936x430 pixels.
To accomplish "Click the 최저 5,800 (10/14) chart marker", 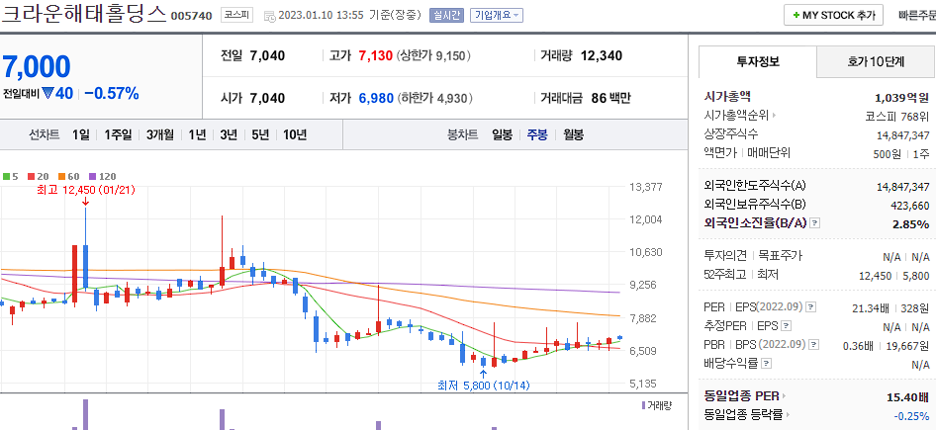I will tap(484, 386).
